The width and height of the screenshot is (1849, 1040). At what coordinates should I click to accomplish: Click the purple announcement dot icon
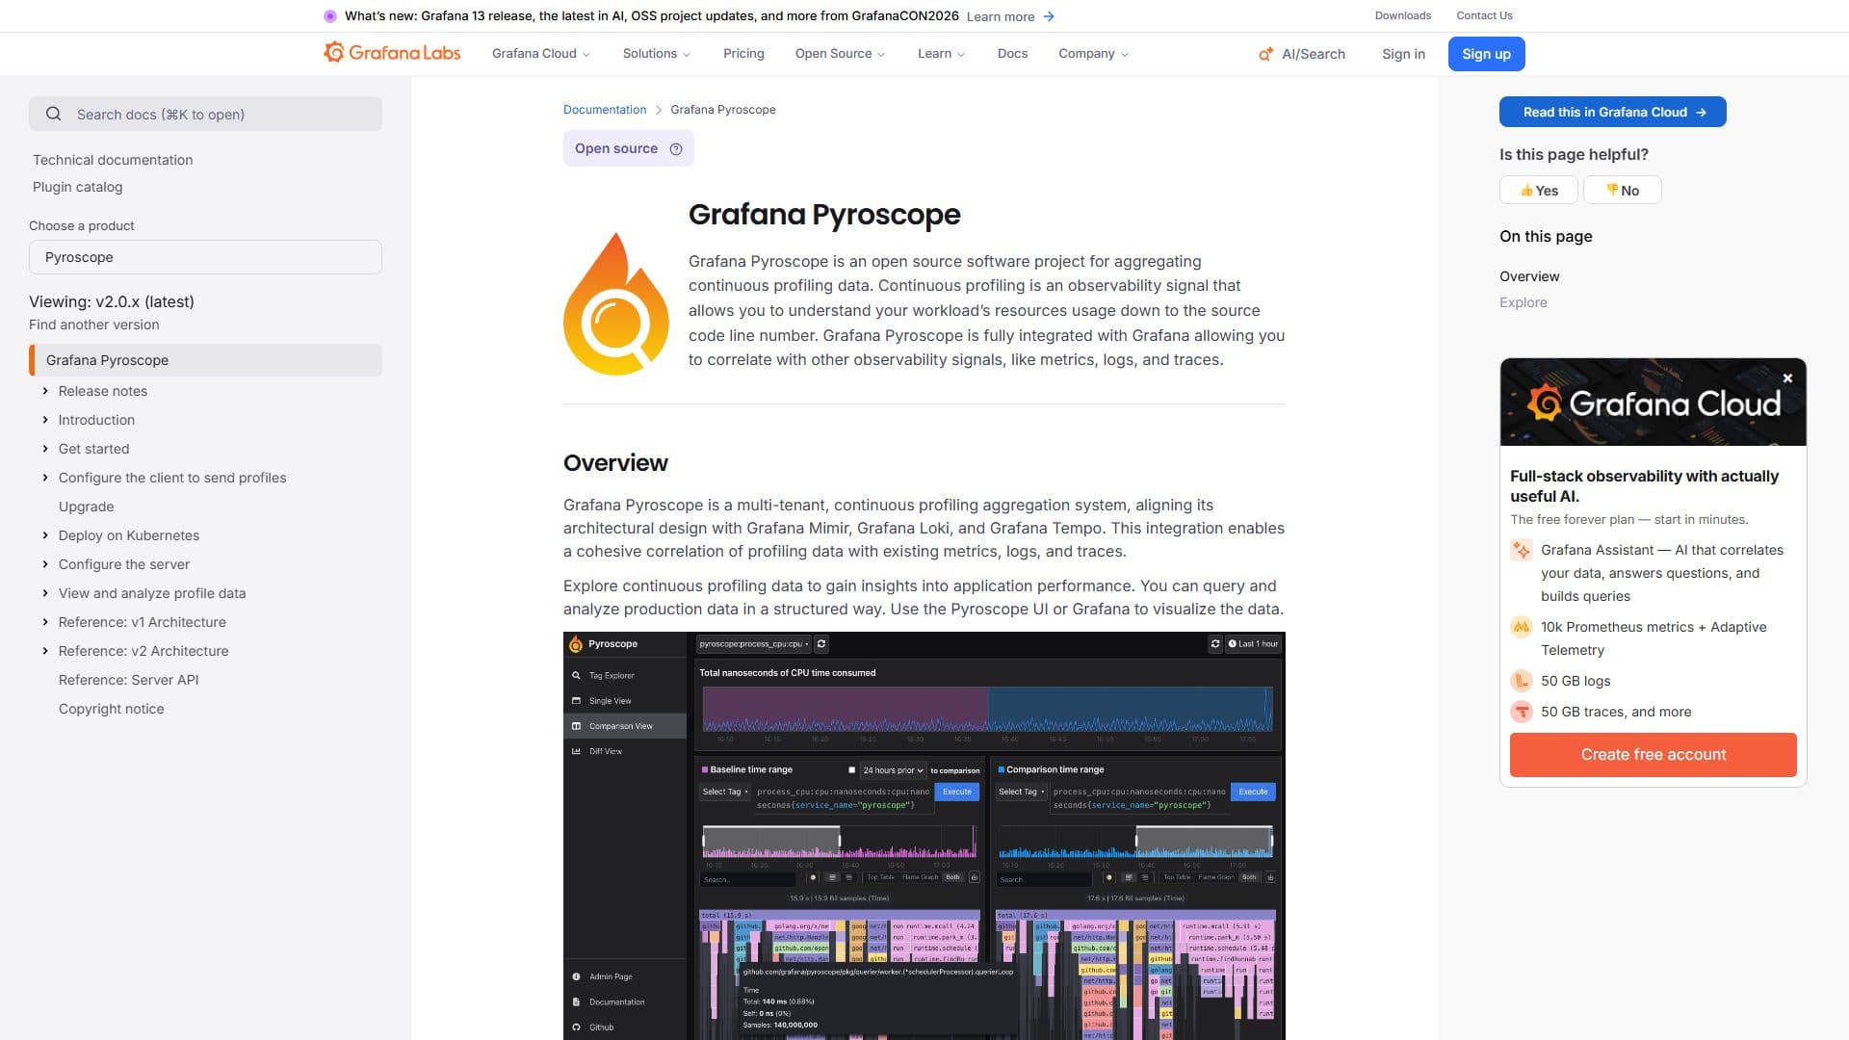[x=330, y=16]
